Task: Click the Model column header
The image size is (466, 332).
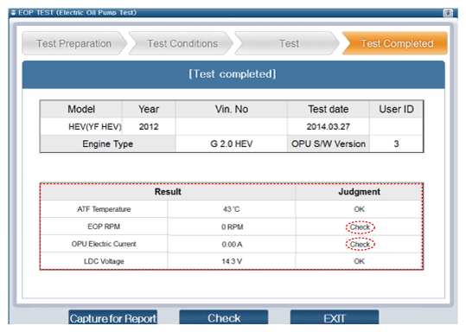Action: tap(81, 109)
